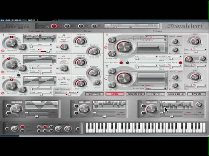Turn off Oscillator 1 power button
Viewport: 209px width, 156px height.
pos(3,51)
